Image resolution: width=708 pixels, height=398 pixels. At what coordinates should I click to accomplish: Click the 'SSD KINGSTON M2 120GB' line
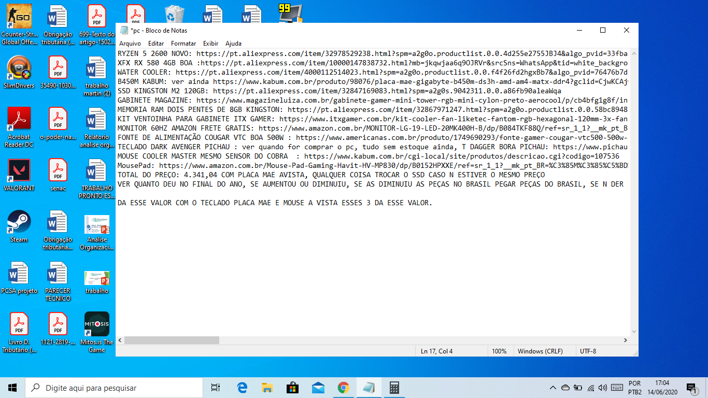[x=339, y=91]
